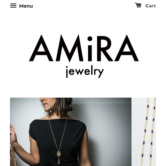This screenshot has width=166, height=166.
Task: Click the letter M in AMiRA logo
Action: coord(70,48)
